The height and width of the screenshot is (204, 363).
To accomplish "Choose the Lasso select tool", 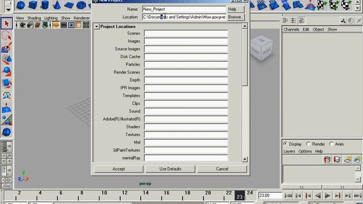I will coord(7,36).
